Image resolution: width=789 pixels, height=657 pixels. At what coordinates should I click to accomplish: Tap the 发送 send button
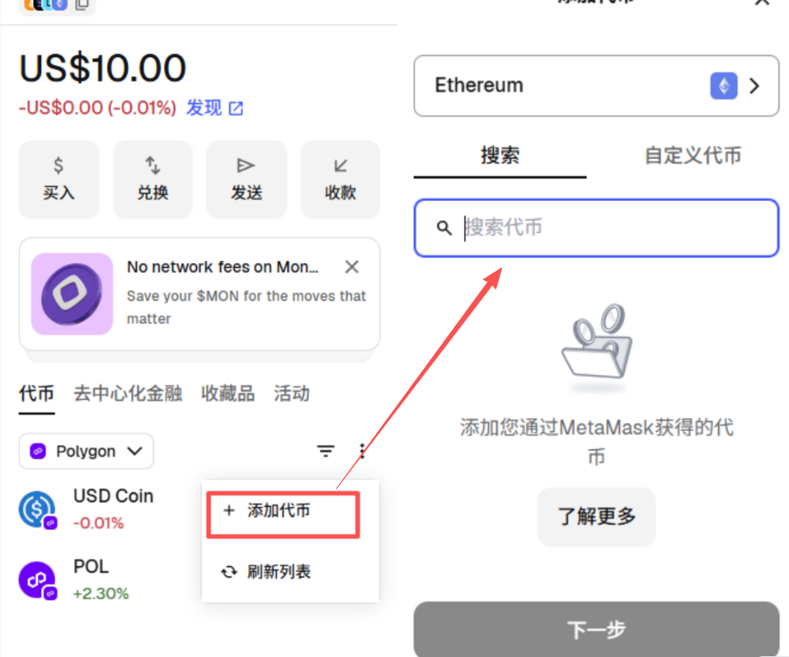(247, 179)
